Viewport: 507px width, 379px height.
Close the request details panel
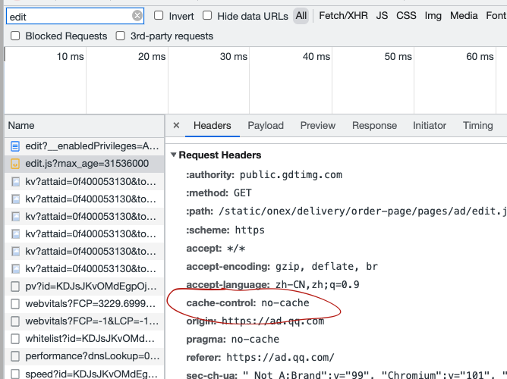click(176, 126)
